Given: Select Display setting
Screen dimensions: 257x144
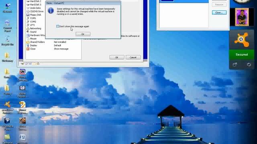Looking at the screenshot, I should click(x=32, y=45).
